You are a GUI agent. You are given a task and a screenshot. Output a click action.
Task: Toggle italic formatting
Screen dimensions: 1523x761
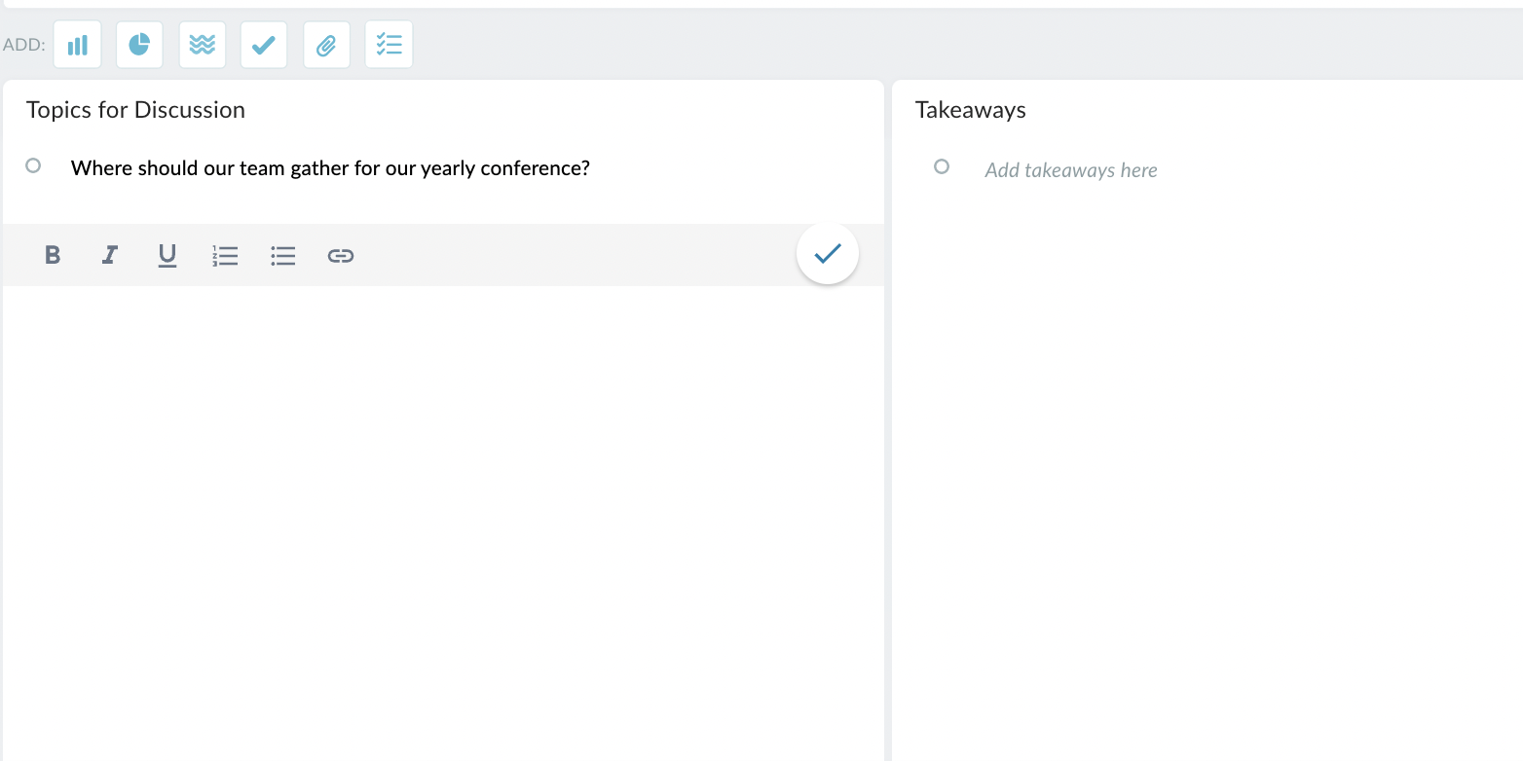pos(110,255)
